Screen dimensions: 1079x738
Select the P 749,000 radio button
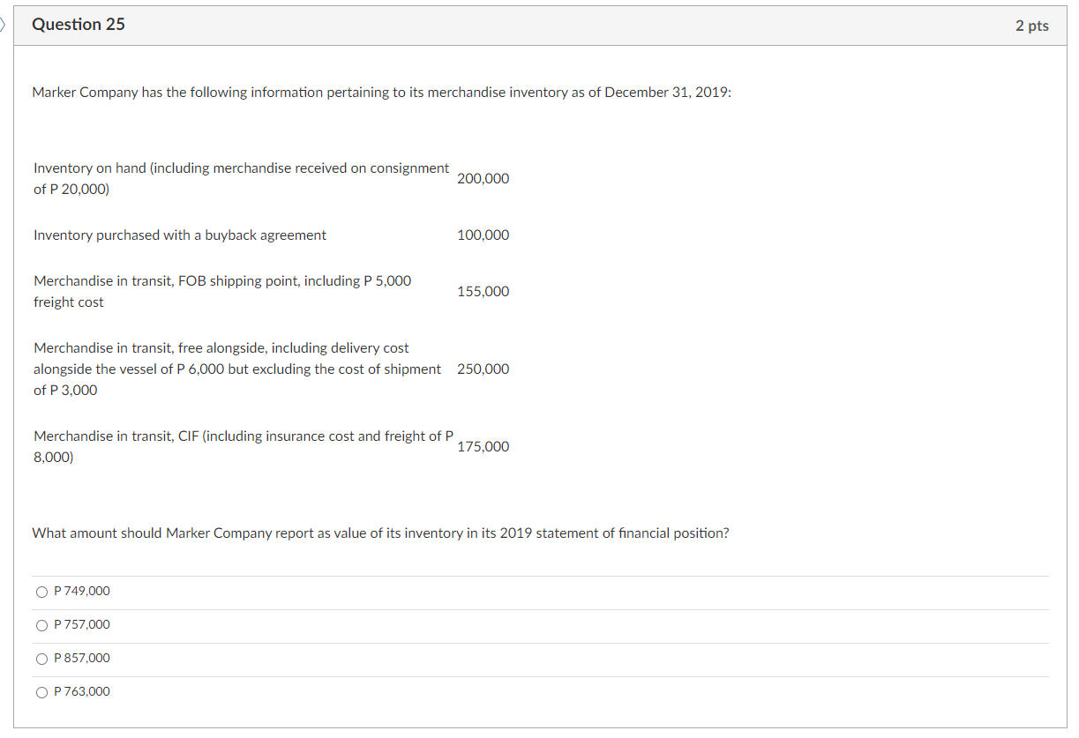click(41, 592)
